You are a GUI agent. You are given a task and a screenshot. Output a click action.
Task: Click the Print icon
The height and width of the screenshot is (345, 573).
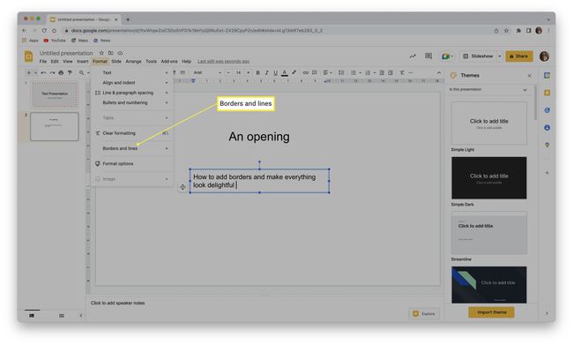click(x=61, y=73)
